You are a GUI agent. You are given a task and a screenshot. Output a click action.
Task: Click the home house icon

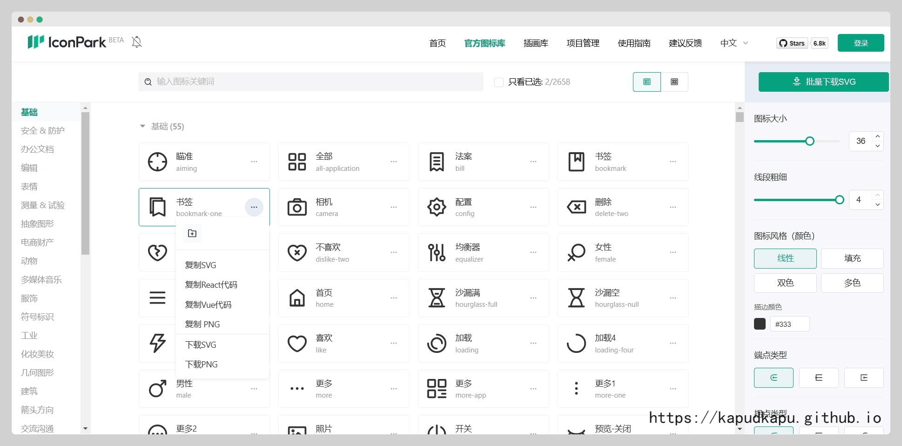click(297, 298)
